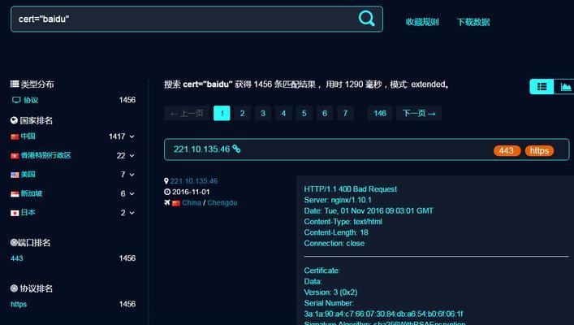Expand the 香港特别行政区 22 chevron

pyautogui.click(x=132, y=156)
